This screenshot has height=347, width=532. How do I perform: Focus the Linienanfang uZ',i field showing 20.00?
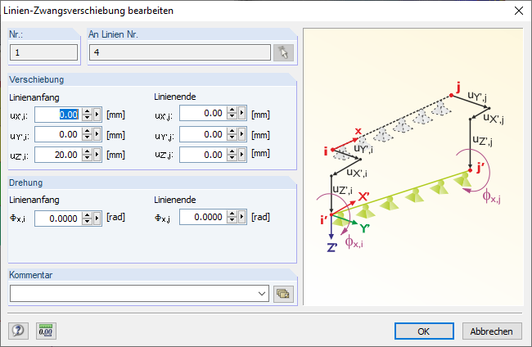pyautogui.click(x=58, y=155)
